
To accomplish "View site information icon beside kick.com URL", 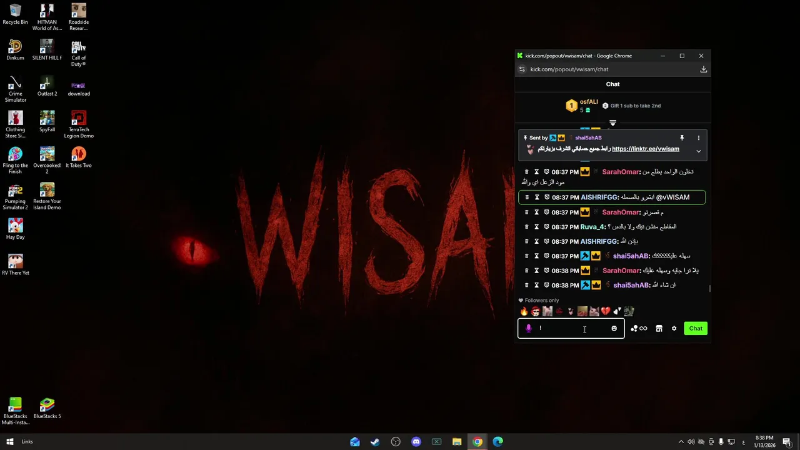I will click(x=522, y=69).
